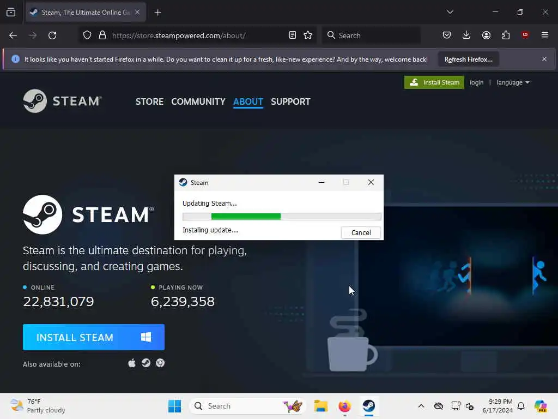
Task: Open Copilot preview from taskbar
Action: (x=541, y=406)
